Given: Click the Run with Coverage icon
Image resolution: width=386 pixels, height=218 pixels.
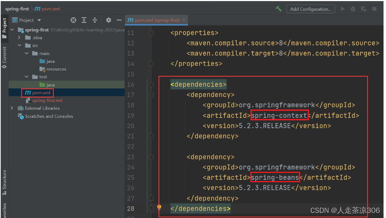Looking at the screenshot, I should (364, 9).
